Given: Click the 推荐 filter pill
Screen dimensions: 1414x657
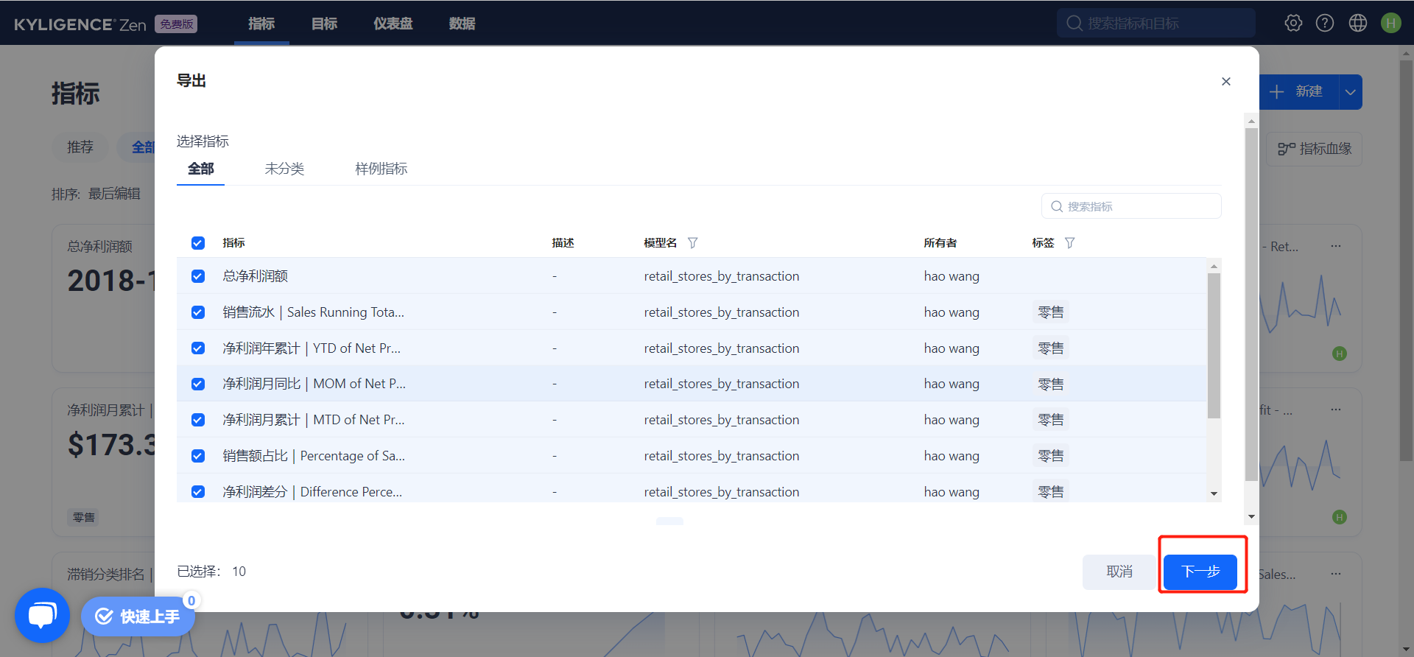Looking at the screenshot, I should [x=80, y=147].
